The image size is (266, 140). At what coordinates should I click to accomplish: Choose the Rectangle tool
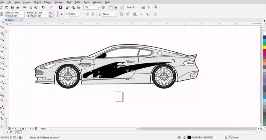[x=2, y=57]
